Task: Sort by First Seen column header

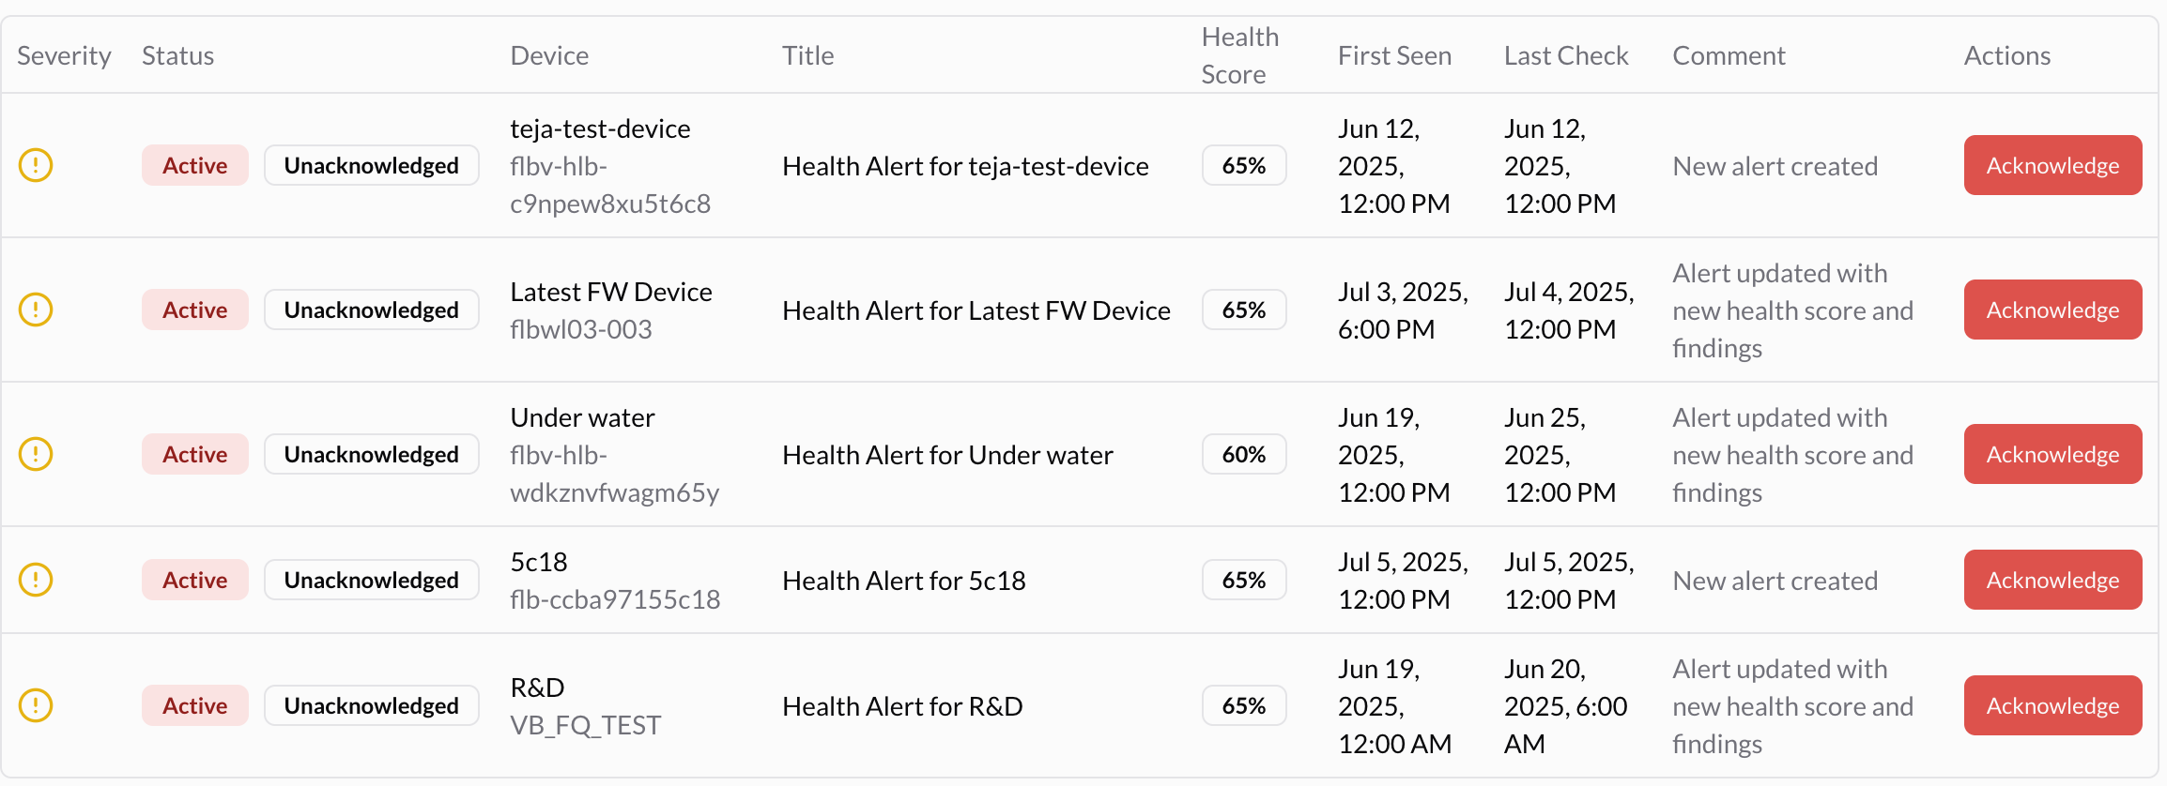Action: click(1394, 55)
